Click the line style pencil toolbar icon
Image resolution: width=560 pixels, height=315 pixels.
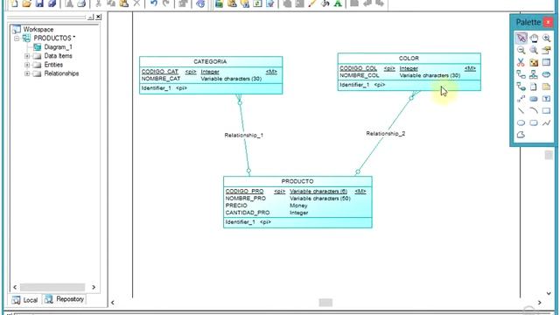(x=312, y=3)
